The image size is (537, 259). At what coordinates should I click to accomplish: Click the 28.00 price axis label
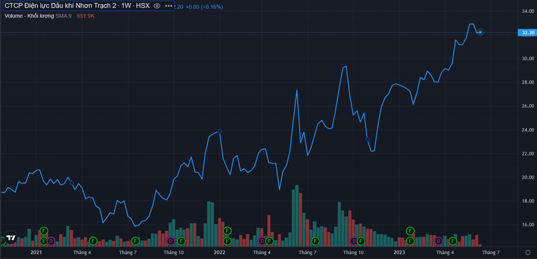click(x=528, y=83)
